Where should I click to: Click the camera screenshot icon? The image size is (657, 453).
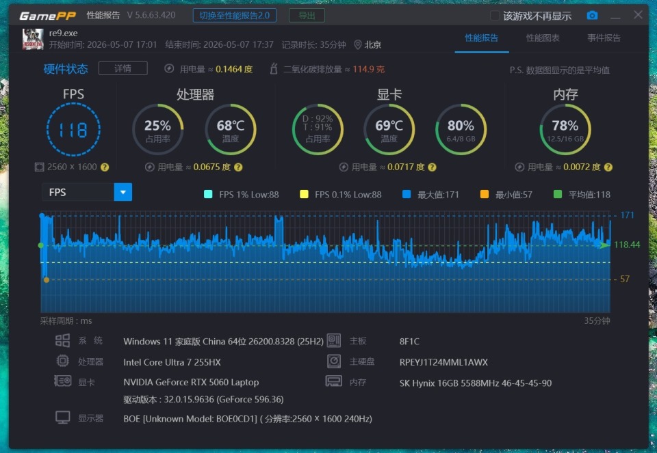pos(592,16)
